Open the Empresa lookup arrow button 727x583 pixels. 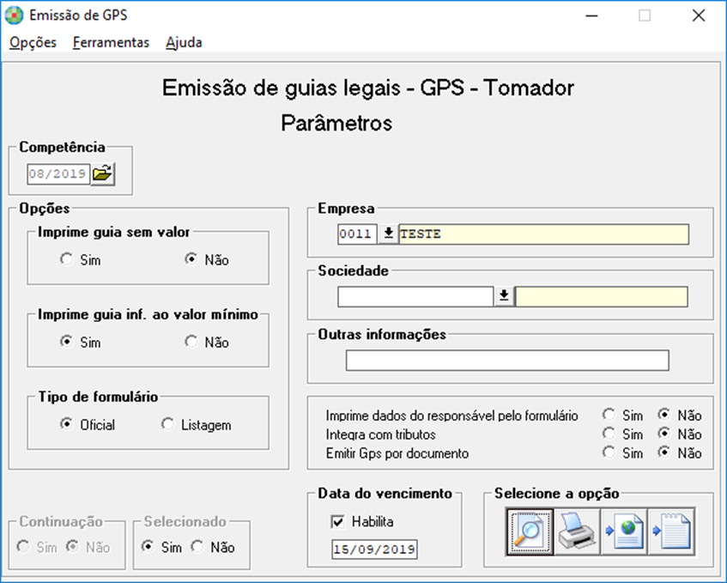coord(389,234)
